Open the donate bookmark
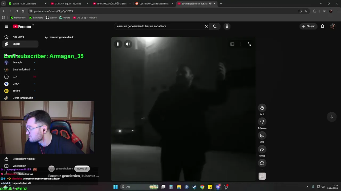 65,18
